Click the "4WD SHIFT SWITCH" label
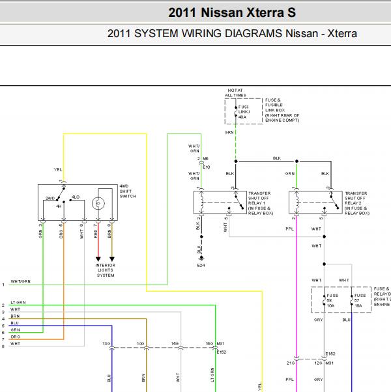Viewport: 391px width, 392px height. (x=128, y=191)
